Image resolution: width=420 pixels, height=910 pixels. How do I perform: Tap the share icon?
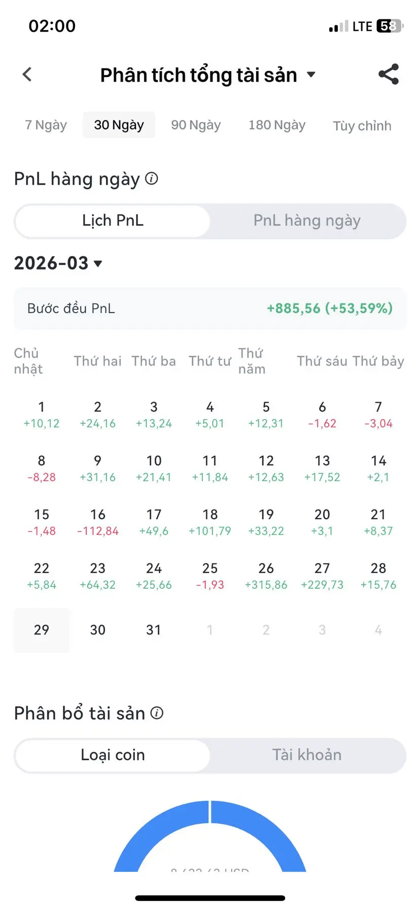(389, 75)
